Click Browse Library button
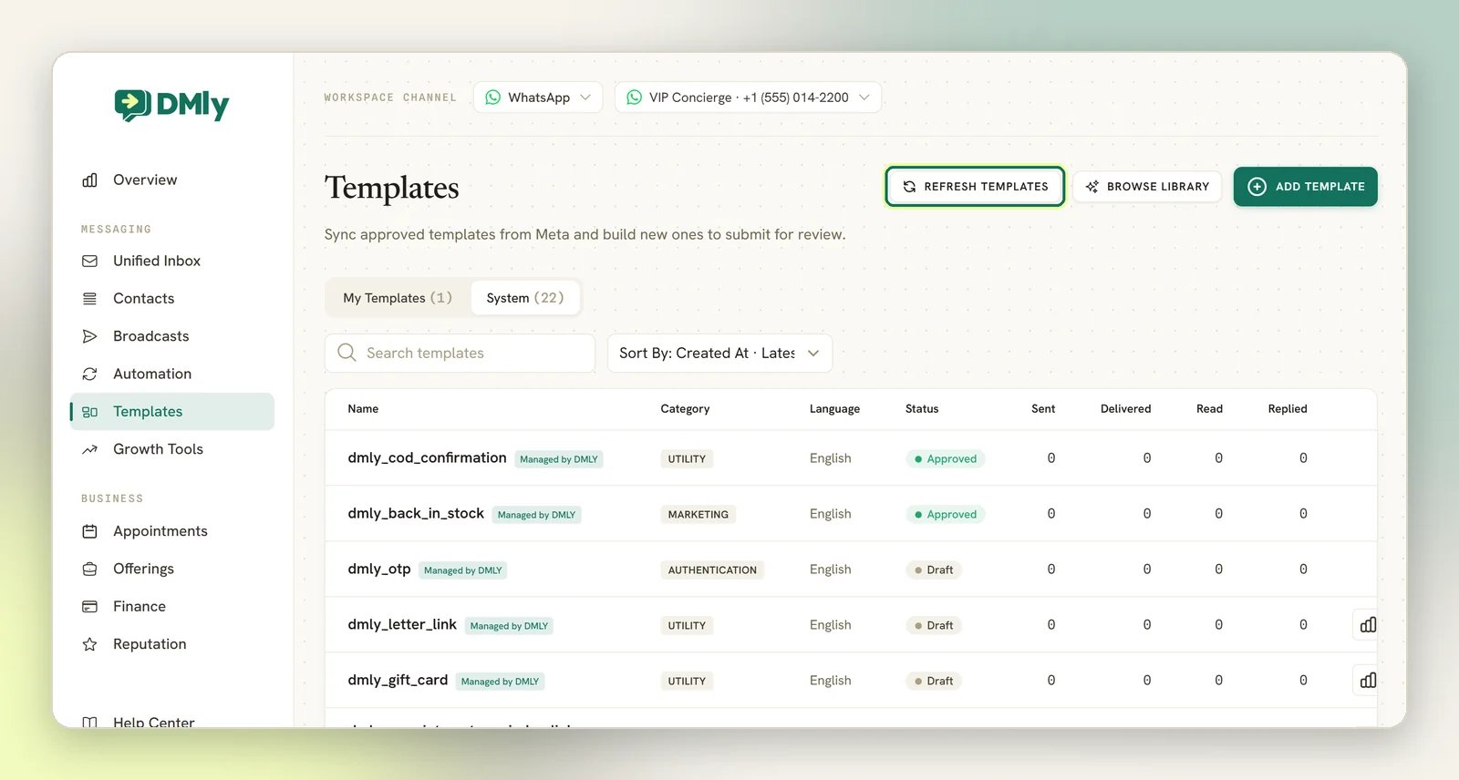The image size is (1459, 780). coord(1147,187)
